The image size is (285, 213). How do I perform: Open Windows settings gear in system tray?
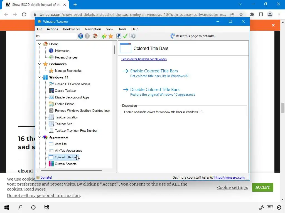(x=279, y=207)
